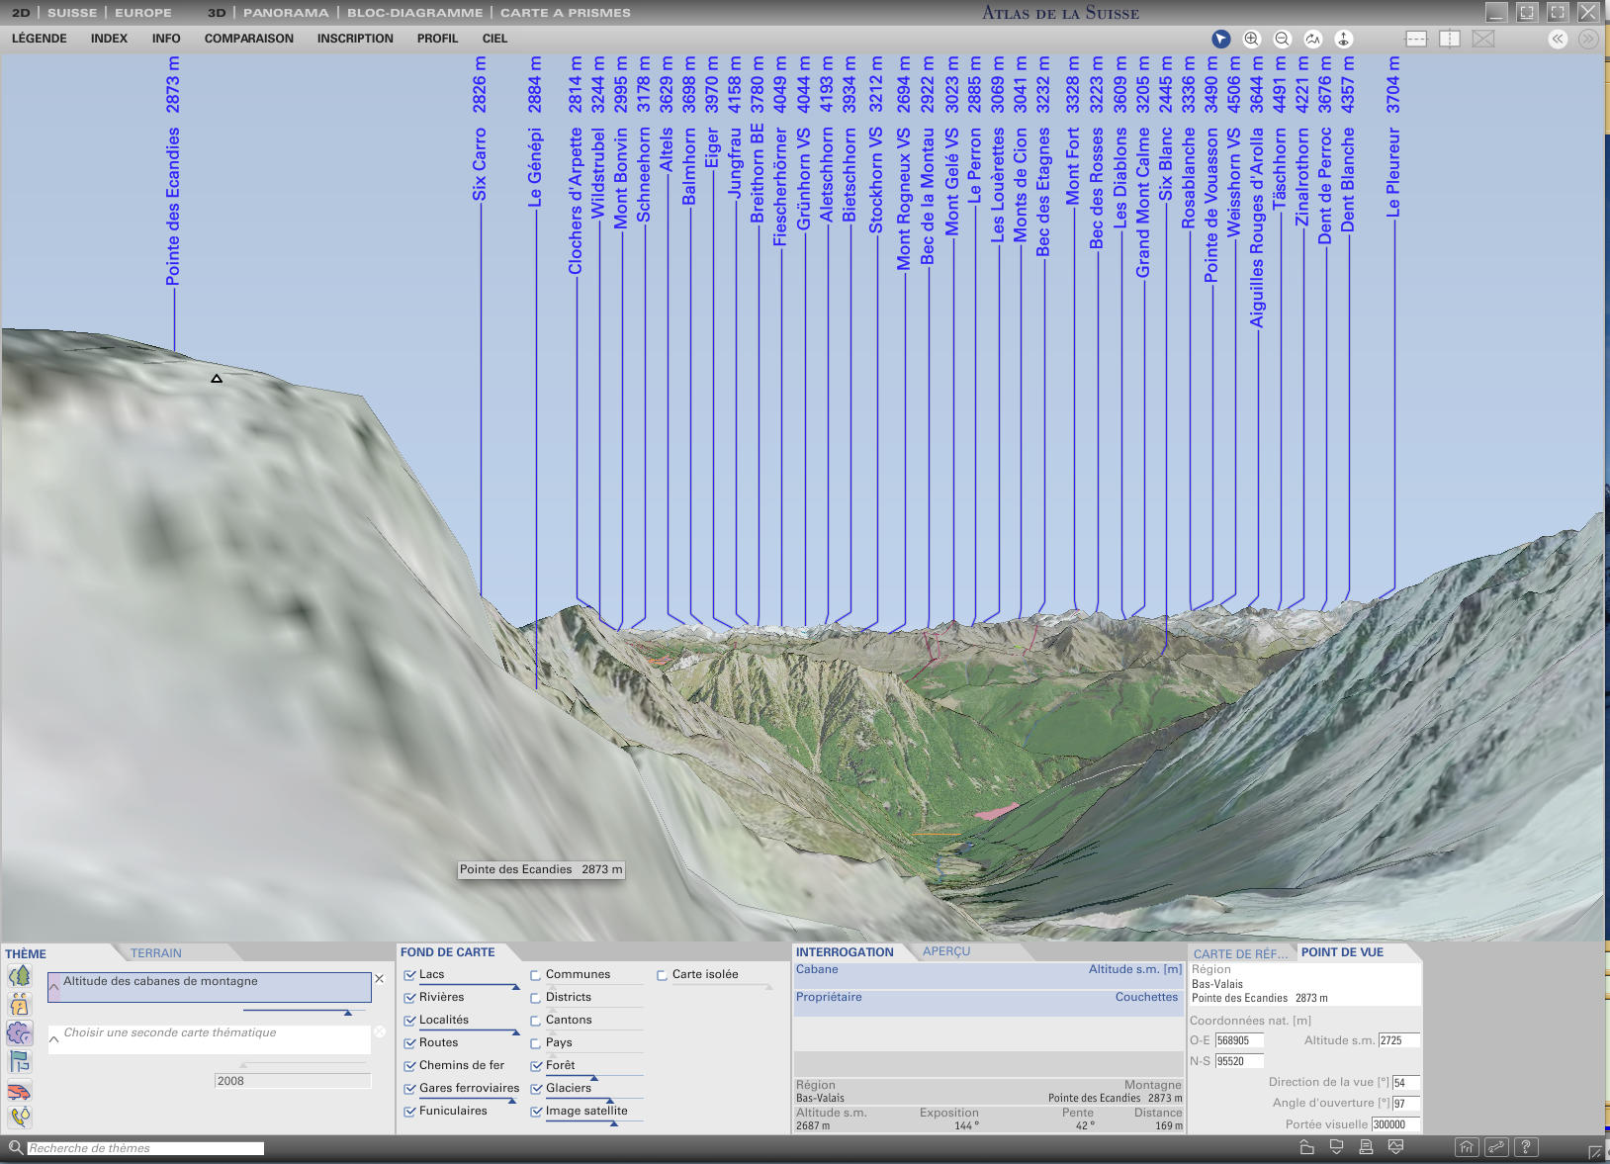Open settings with the wrench icon
The image size is (1610, 1164).
1496,1147
